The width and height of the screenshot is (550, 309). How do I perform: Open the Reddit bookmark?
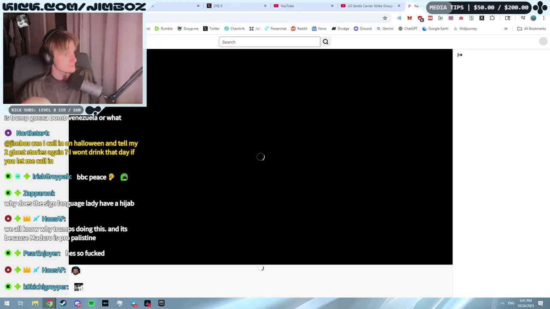[x=299, y=29]
